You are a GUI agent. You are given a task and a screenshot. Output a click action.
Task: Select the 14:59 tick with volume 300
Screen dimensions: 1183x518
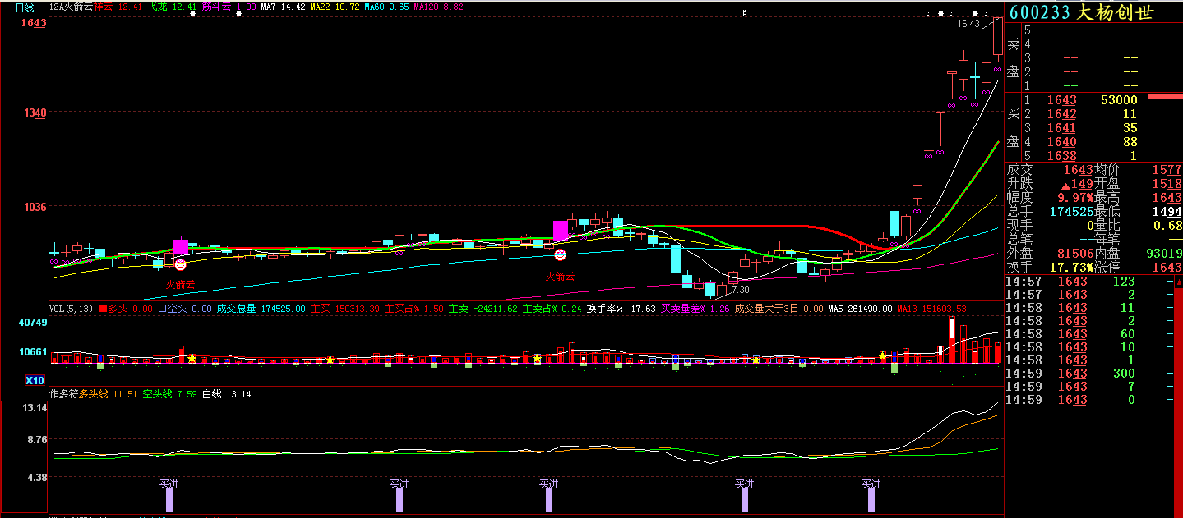click(x=1089, y=374)
